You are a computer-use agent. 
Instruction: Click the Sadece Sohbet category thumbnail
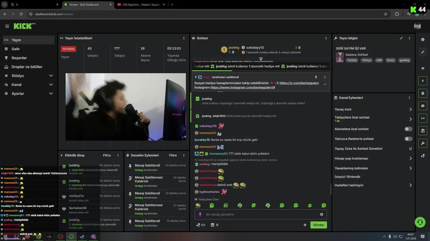point(340,57)
